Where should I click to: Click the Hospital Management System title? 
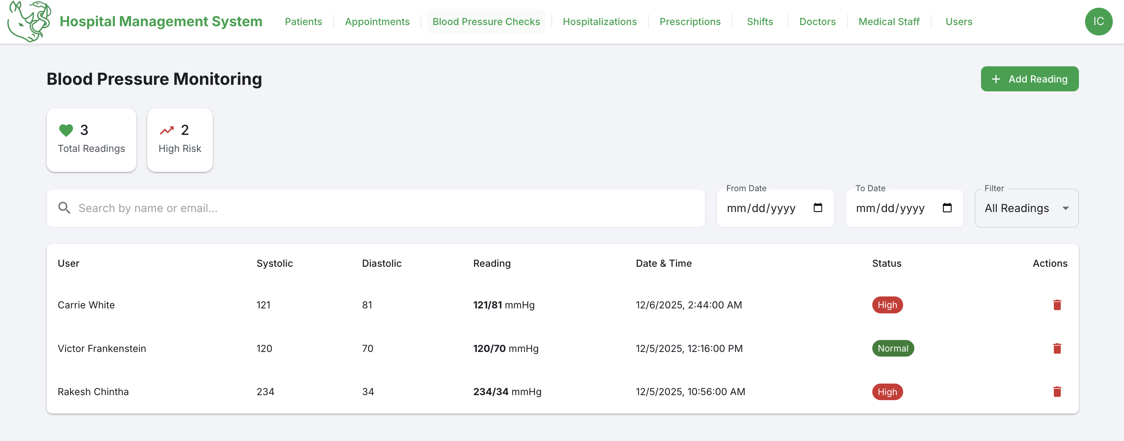(161, 21)
